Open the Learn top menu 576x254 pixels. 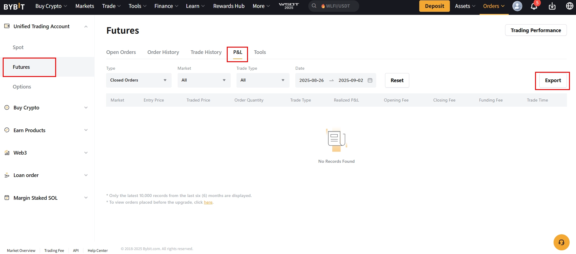pyautogui.click(x=195, y=6)
